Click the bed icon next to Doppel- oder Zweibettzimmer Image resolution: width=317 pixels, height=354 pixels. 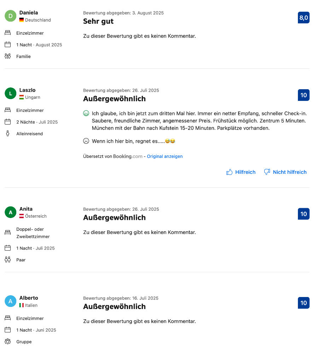click(8, 233)
